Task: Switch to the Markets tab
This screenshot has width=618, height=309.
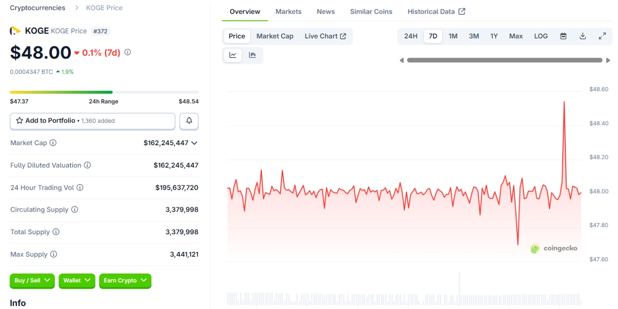Action: 288,12
